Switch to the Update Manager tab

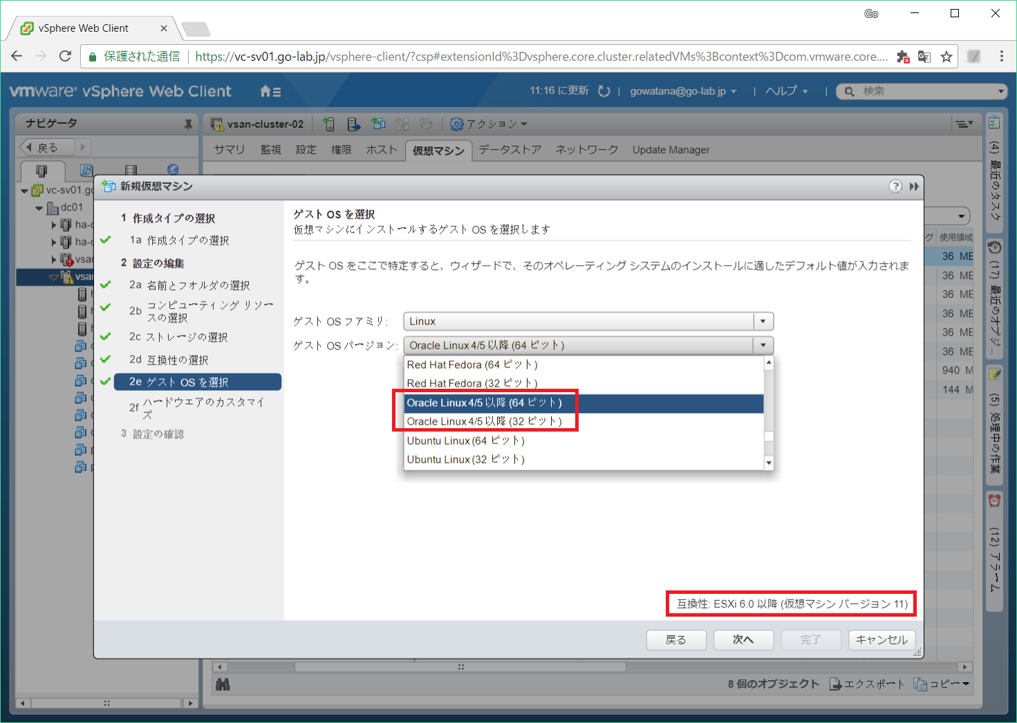point(671,150)
